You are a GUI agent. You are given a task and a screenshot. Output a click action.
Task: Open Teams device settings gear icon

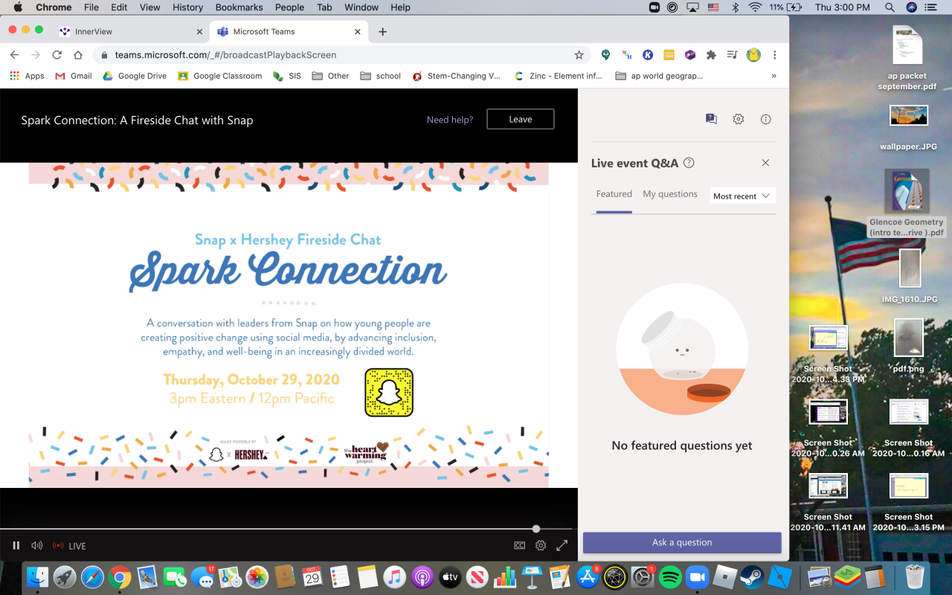point(738,119)
